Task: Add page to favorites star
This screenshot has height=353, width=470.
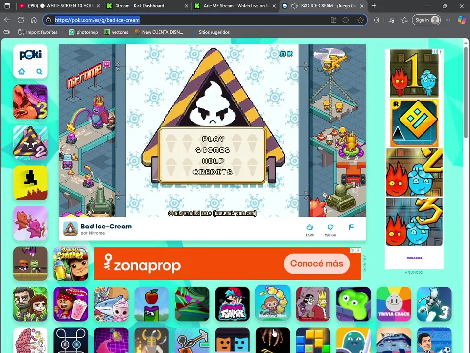Action: tap(360, 20)
